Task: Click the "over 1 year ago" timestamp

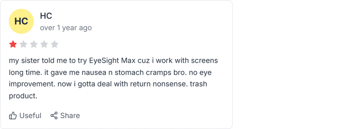Action: pos(66,28)
